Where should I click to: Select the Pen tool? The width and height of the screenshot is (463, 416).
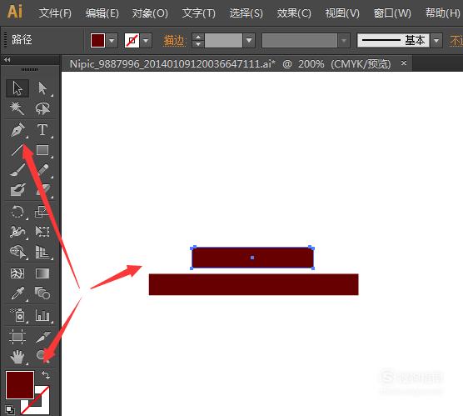point(17,130)
